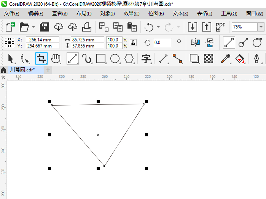Click the rotation angle field
Viewport: 266px width, 199px height.
(x=162, y=42)
